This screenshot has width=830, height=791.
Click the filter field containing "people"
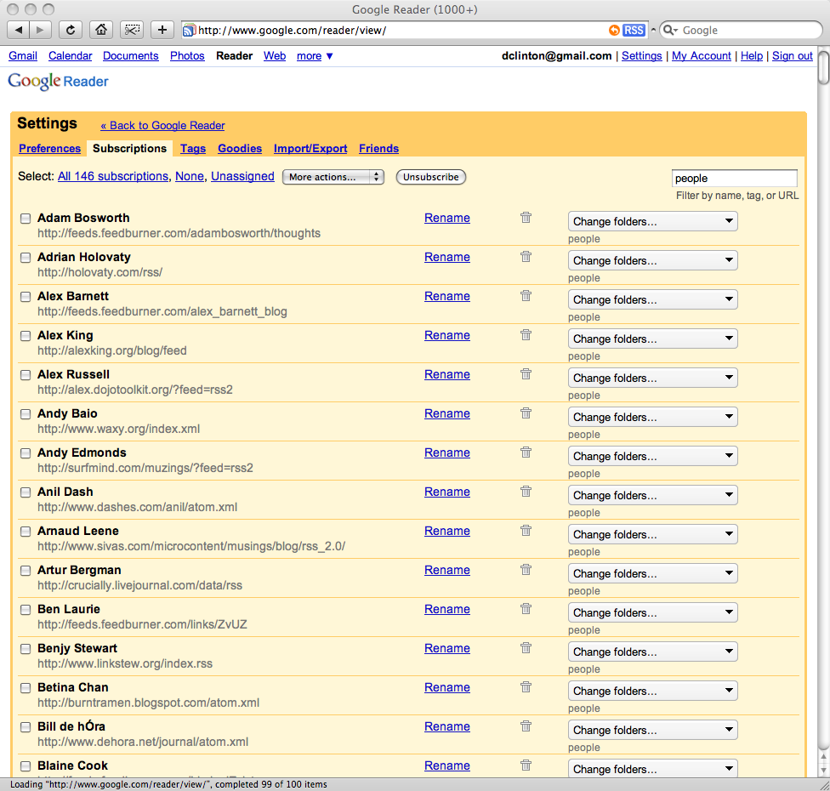(x=734, y=179)
